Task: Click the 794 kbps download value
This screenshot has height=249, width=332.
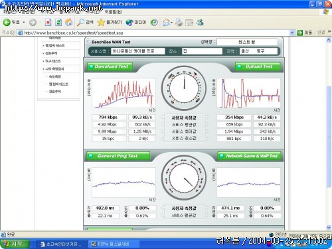Action: (x=109, y=118)
